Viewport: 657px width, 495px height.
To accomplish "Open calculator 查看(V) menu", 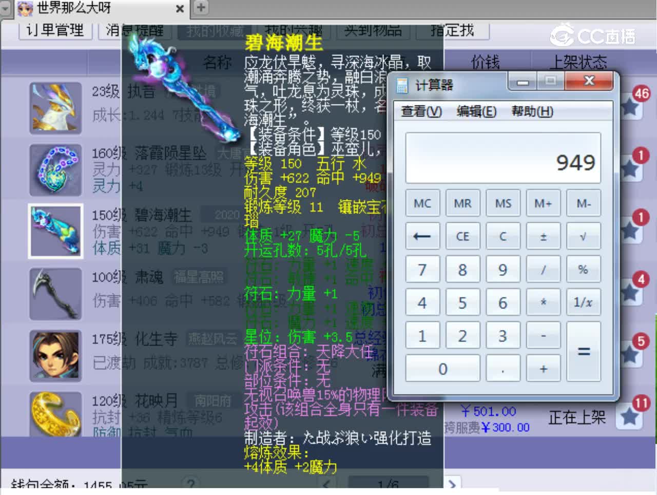I will [x=421, y=111].
